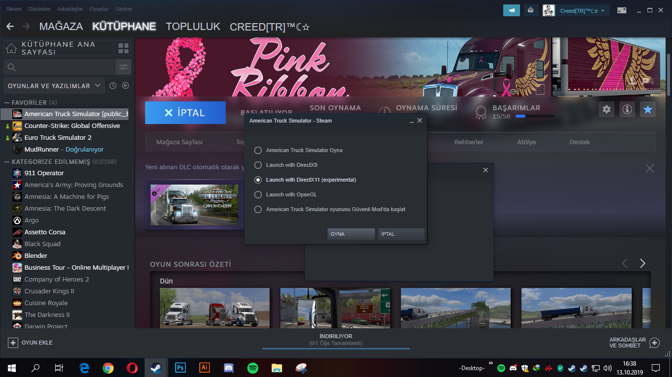Click the recent activity clock icon
The image size is (672, 377).
click(x=113, y=86)
